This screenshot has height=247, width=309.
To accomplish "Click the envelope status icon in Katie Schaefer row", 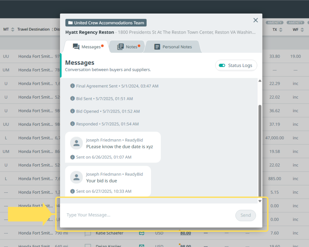I will point(142,233).
